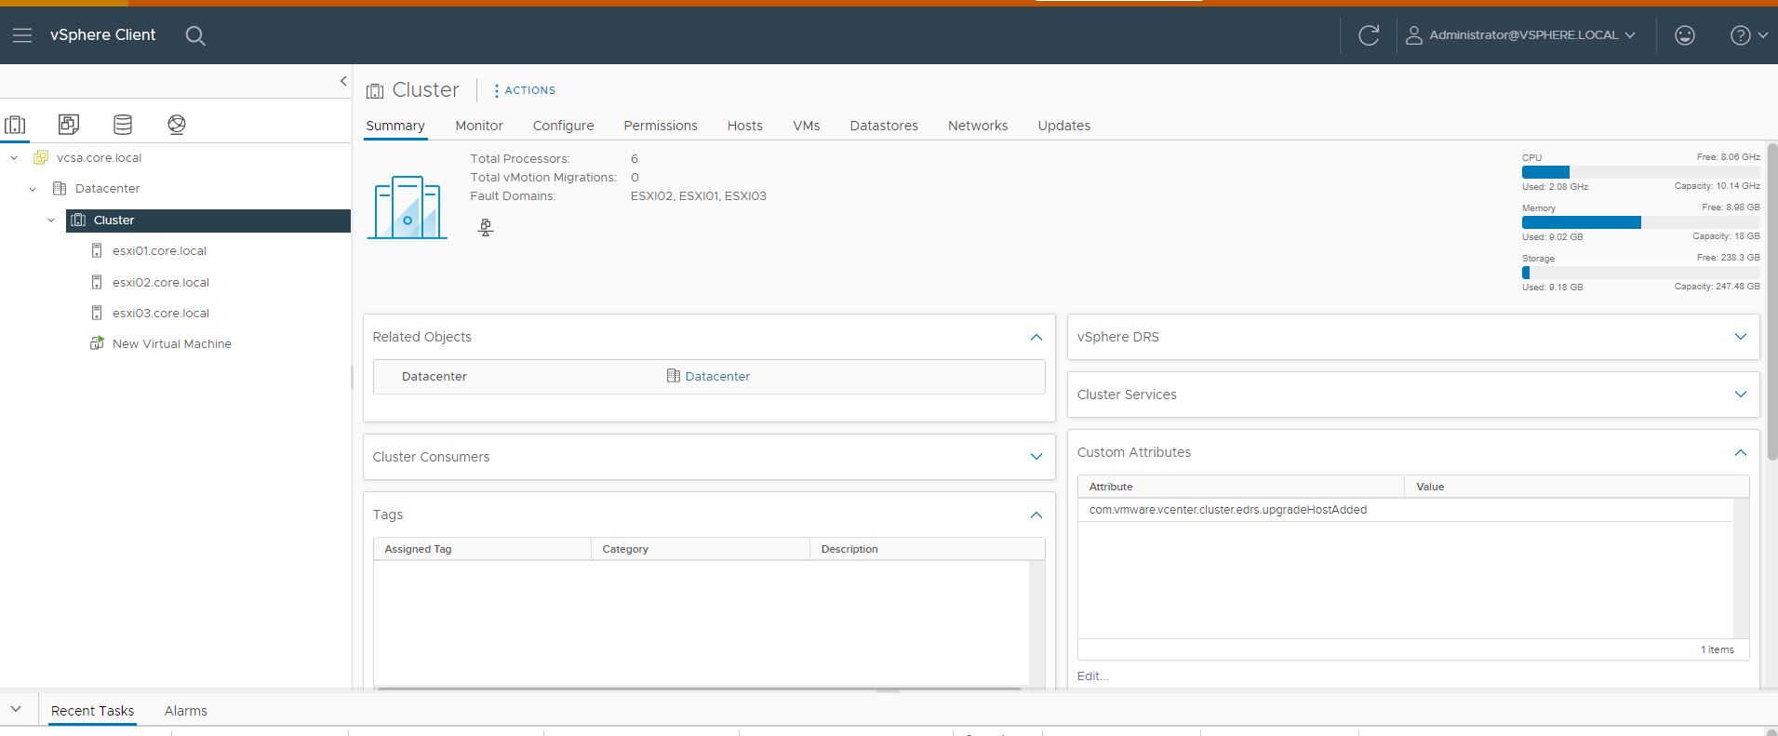Click the New Virtual Machine VM icon

point(97,343)
